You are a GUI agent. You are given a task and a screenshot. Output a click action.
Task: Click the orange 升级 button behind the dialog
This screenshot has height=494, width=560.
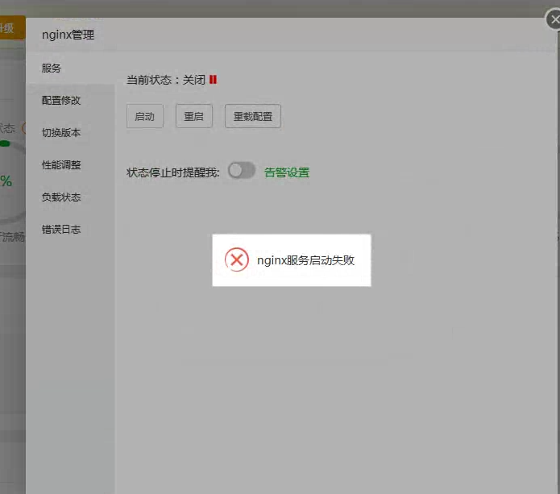coord(13,27)
